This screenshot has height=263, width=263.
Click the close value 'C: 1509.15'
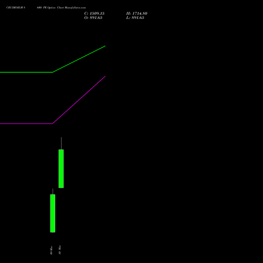[x=94, y=14]
